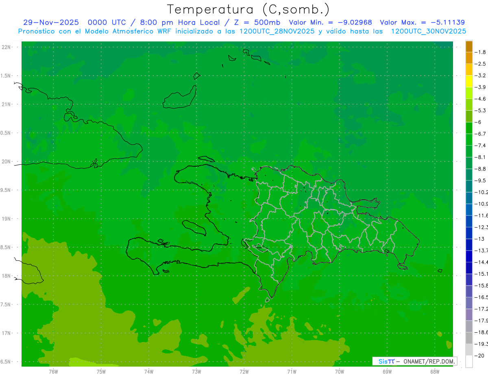Click the '-6.7' colorbar value

click(481, 134)
